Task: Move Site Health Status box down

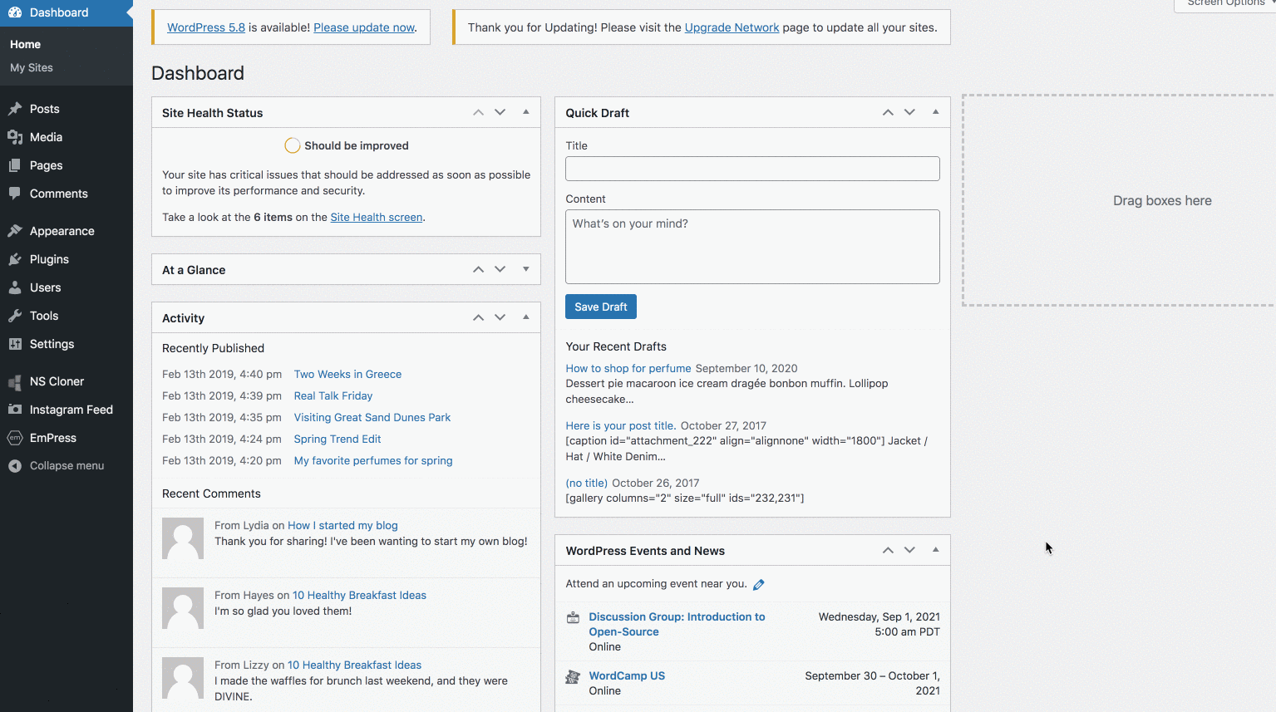Action: (x=500, y=112)
